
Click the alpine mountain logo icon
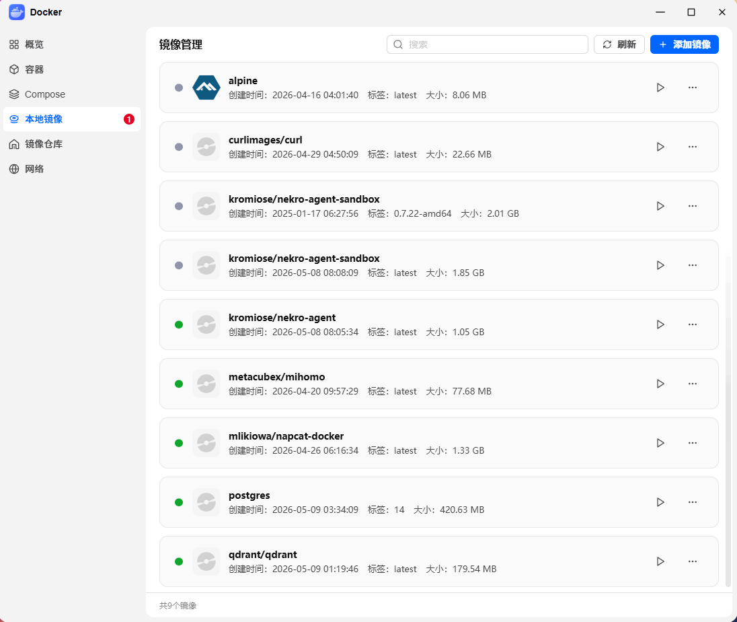click(206, 88)
